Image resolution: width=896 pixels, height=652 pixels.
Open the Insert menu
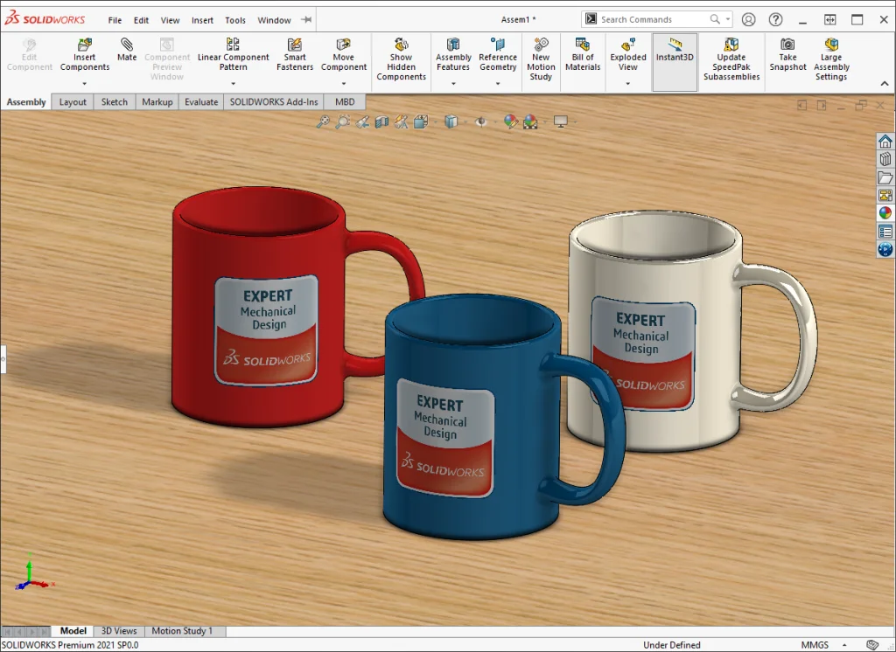tap(202, 20)
